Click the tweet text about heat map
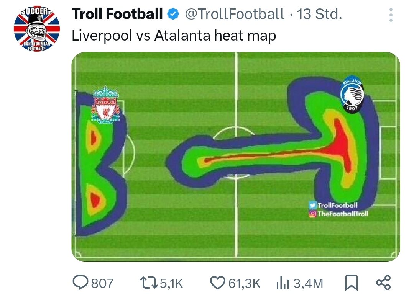414x299 pixels. [174, 36]
